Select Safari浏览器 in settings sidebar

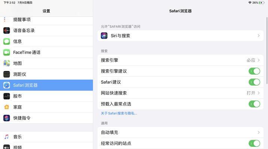pos(46,85)
